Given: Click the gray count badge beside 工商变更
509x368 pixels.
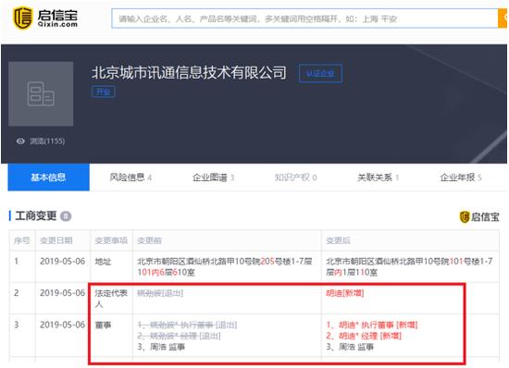Looking at the screenshot, I should 66,216.
